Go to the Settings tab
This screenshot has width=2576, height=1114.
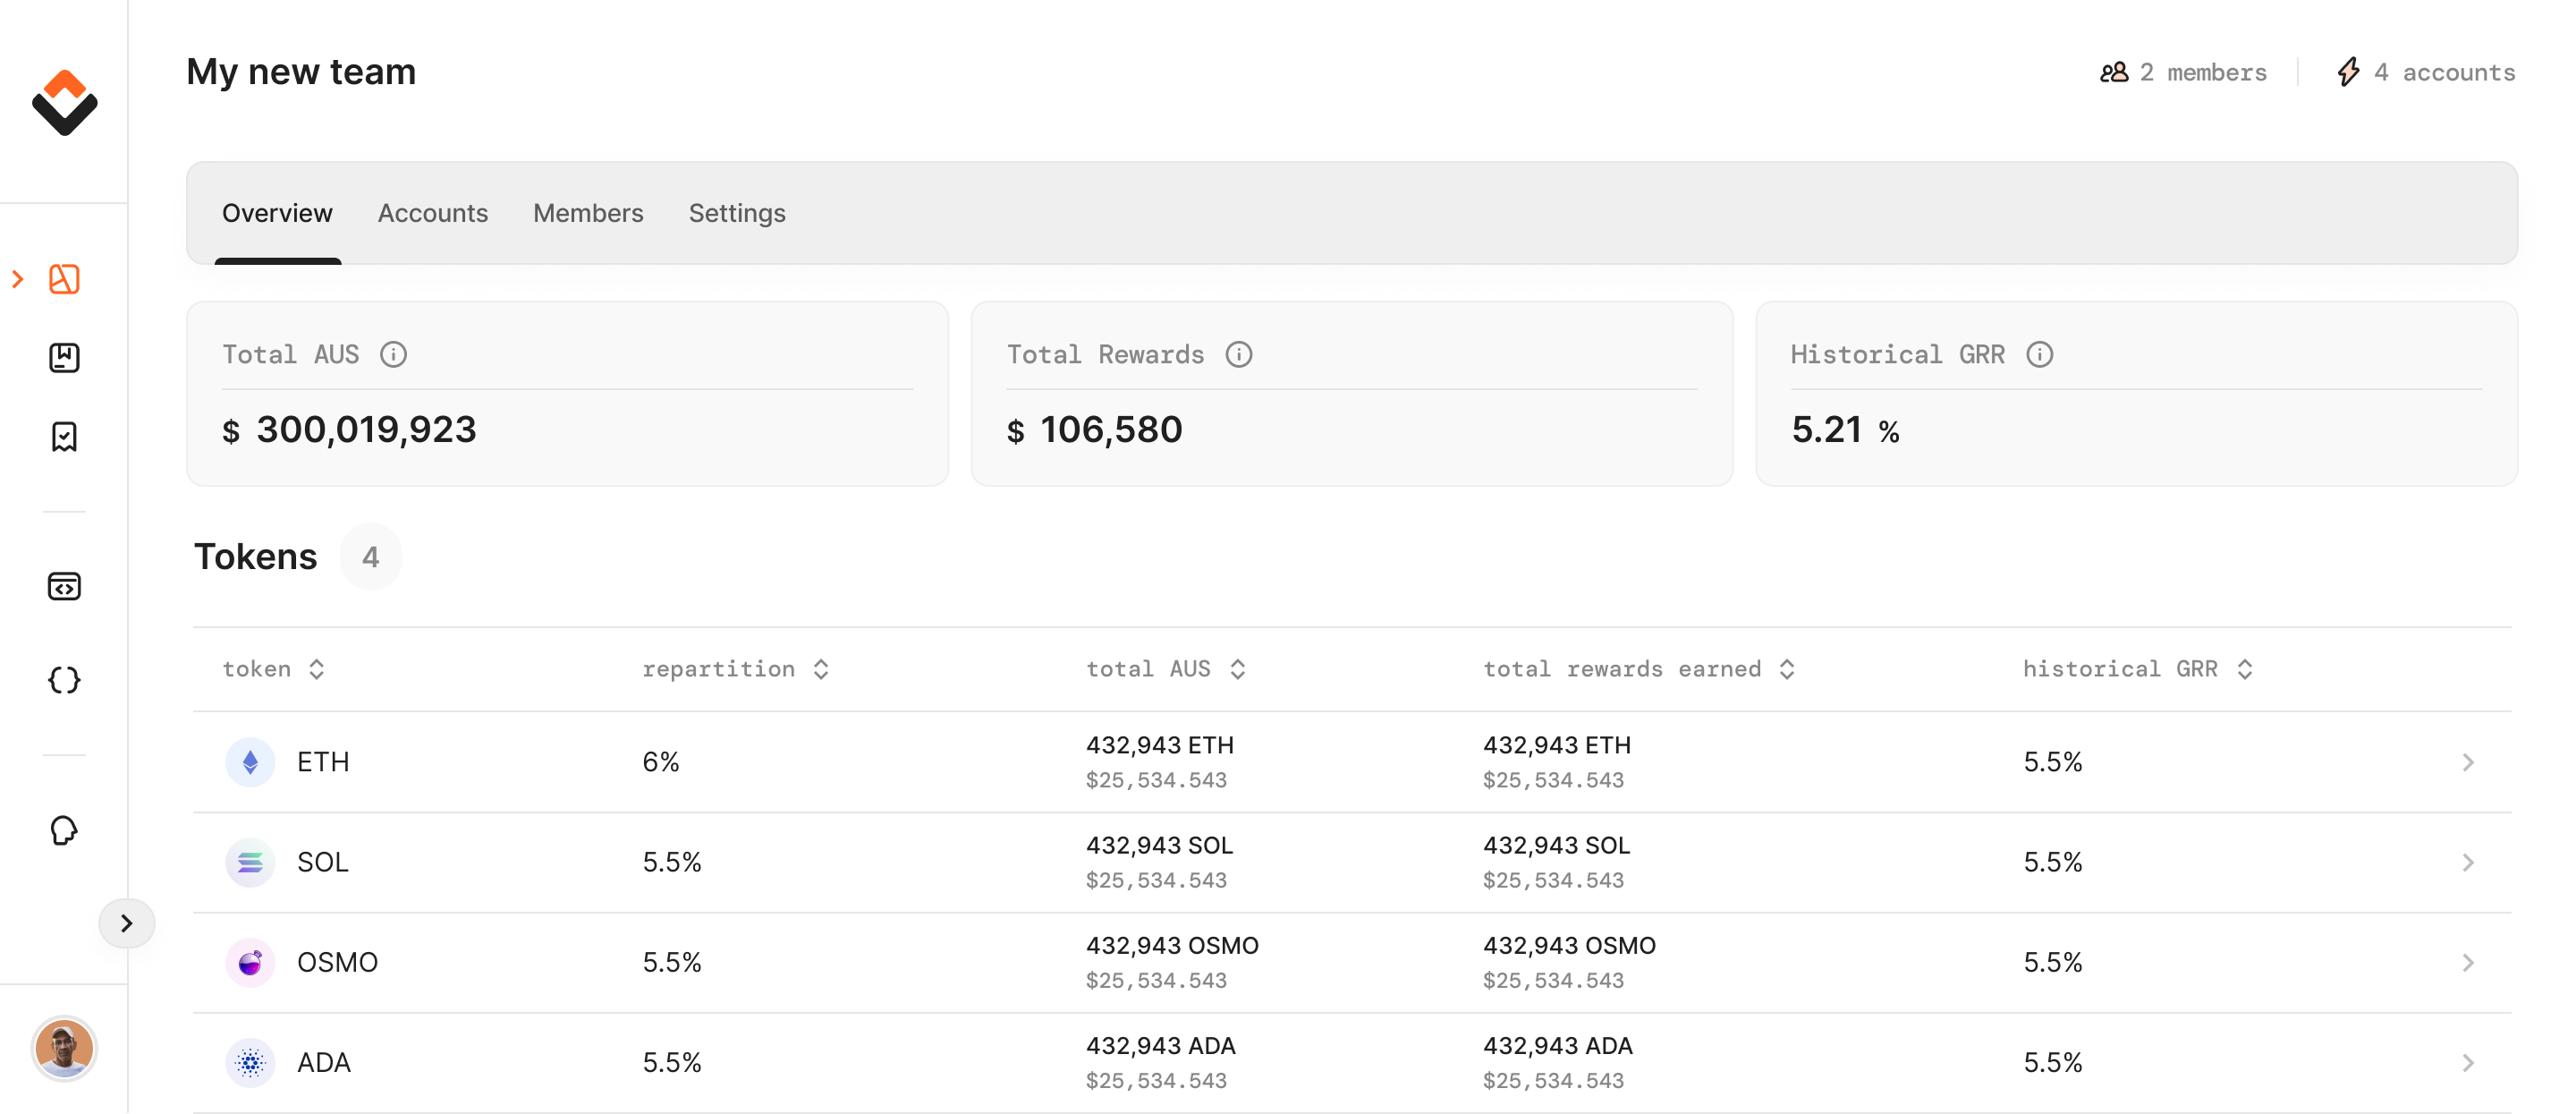click(x=737, y=213)
